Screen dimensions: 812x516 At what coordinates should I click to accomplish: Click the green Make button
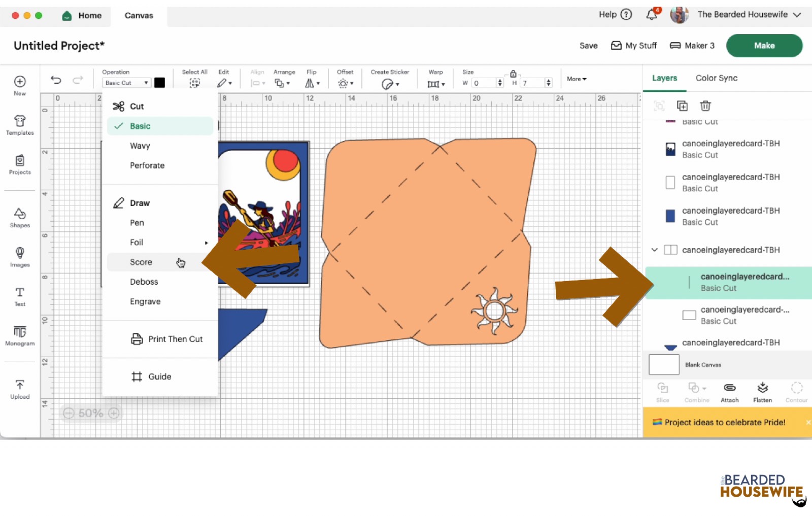click(764, 46)
